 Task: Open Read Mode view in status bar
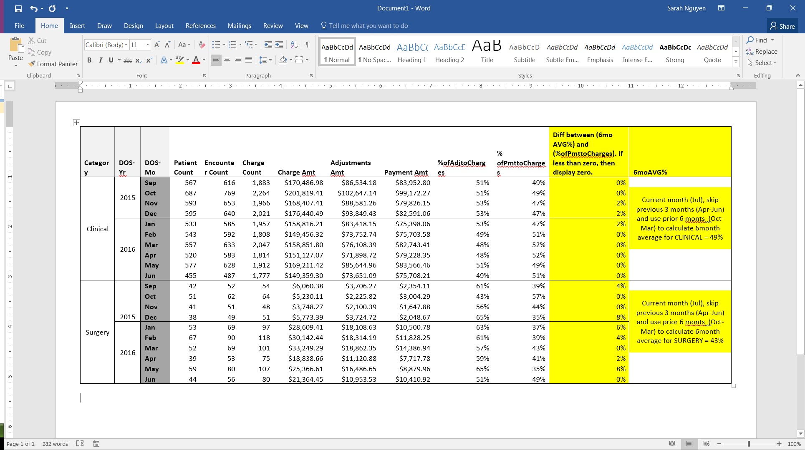tap(672, 444)
